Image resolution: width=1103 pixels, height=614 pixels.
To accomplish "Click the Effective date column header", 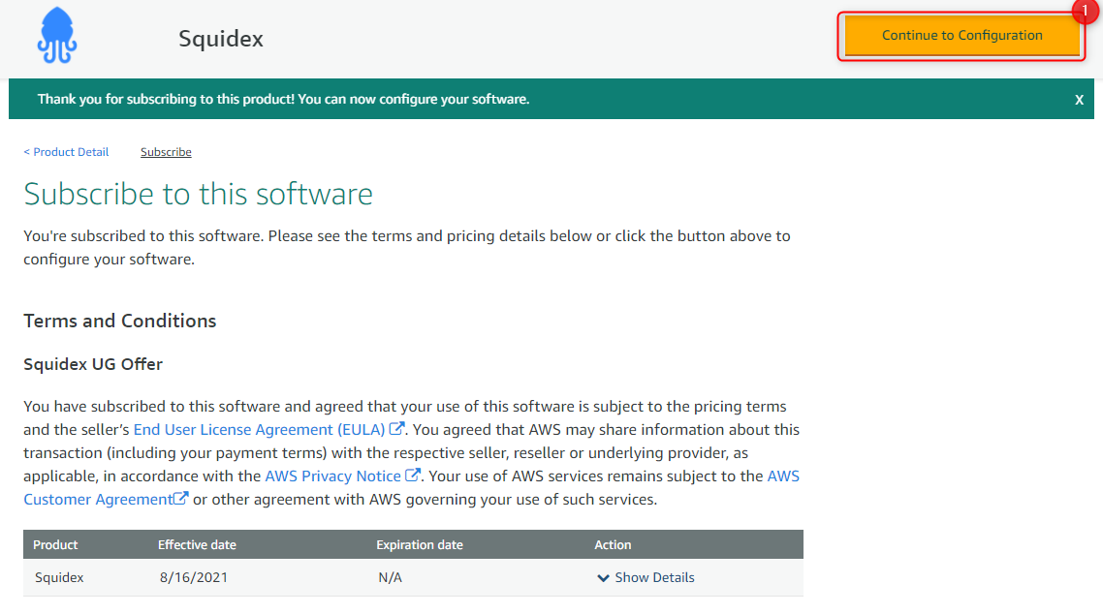I will pos(197,544).
